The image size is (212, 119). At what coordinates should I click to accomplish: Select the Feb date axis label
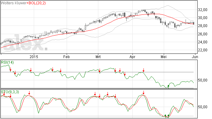coord(67,57)
